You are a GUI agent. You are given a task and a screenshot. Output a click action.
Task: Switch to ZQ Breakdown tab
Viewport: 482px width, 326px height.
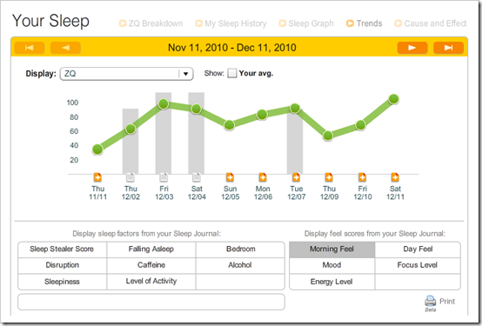coord(151,23)
